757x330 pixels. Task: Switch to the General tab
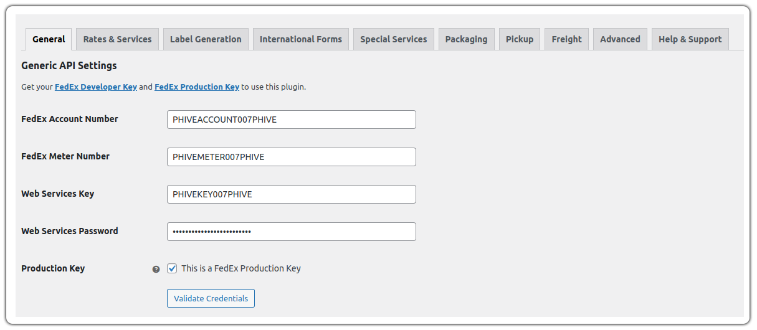tap(49, 39)
